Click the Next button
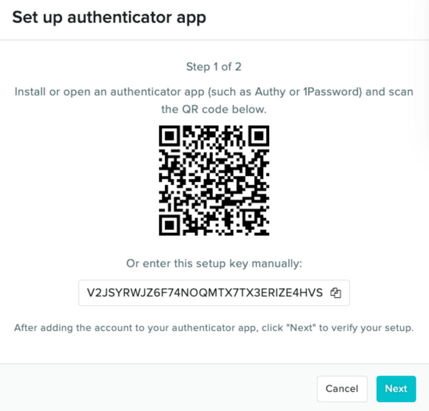Screen dimensions: 429x411 point(396,389)
